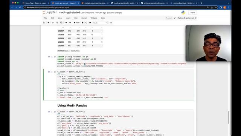Move the selected cell up
This screenshot has height=136, width=241.
coord(66,23)
